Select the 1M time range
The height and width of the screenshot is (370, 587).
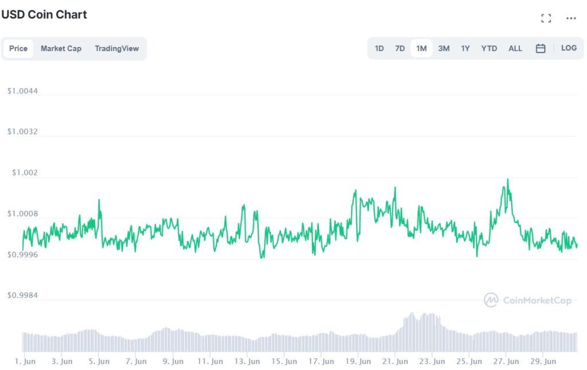(x=421, y=49)
